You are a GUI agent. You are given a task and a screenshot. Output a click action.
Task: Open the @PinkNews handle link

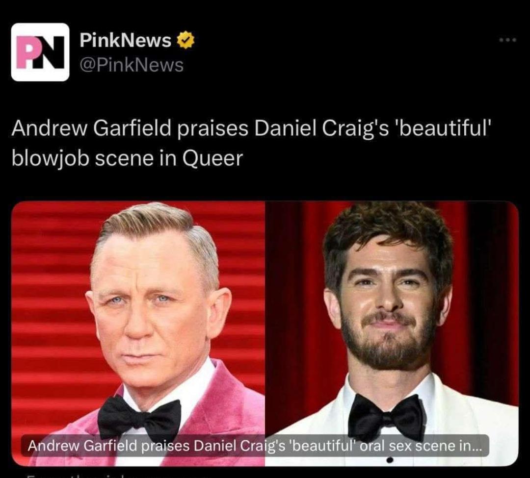pos(132,65)
